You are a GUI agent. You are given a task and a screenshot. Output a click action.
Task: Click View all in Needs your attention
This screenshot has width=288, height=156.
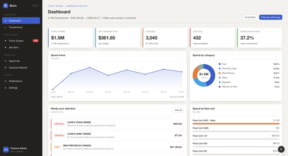click(x=178, y=110)
